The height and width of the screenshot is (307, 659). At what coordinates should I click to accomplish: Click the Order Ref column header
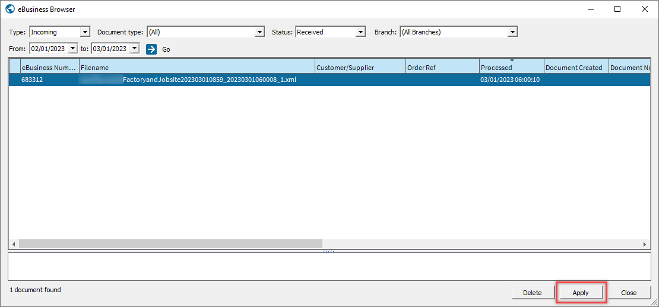click(442, 68)
